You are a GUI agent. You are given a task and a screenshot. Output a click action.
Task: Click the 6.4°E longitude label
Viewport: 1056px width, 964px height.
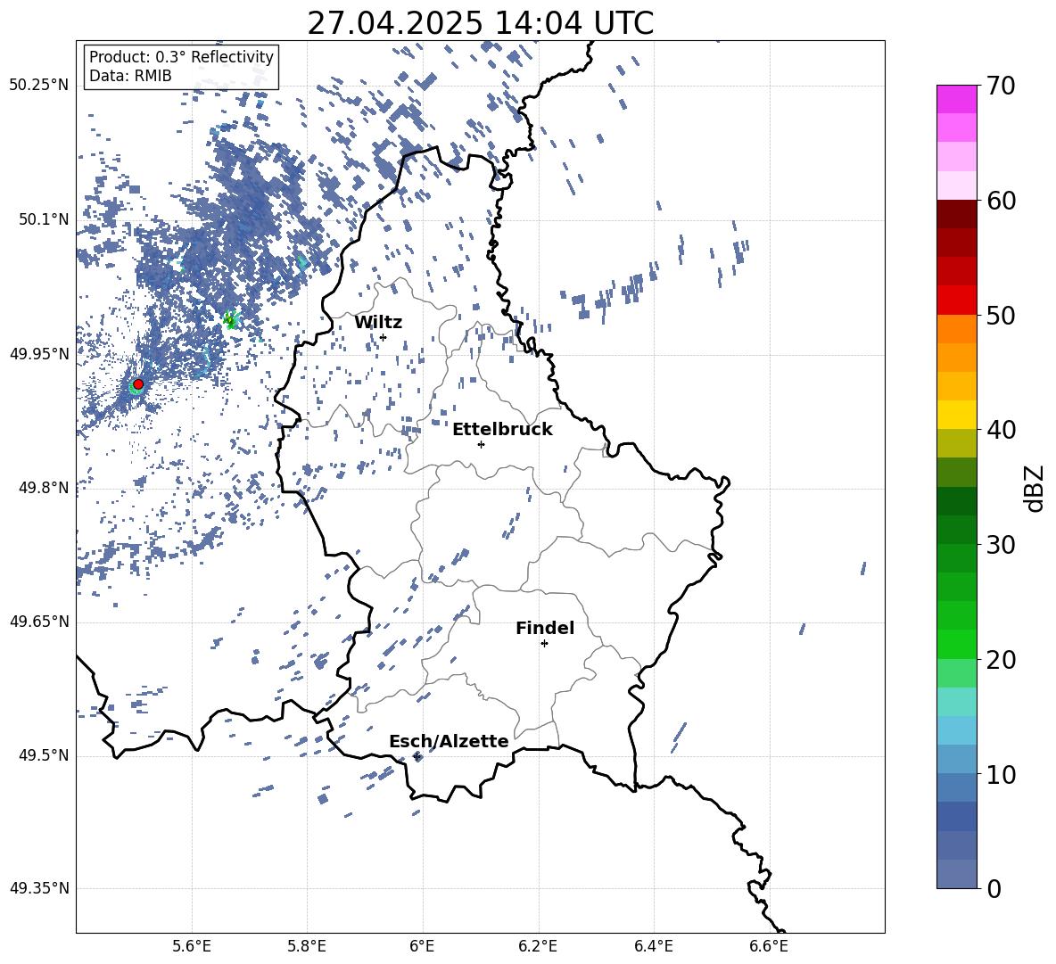[x=653, y=946]
